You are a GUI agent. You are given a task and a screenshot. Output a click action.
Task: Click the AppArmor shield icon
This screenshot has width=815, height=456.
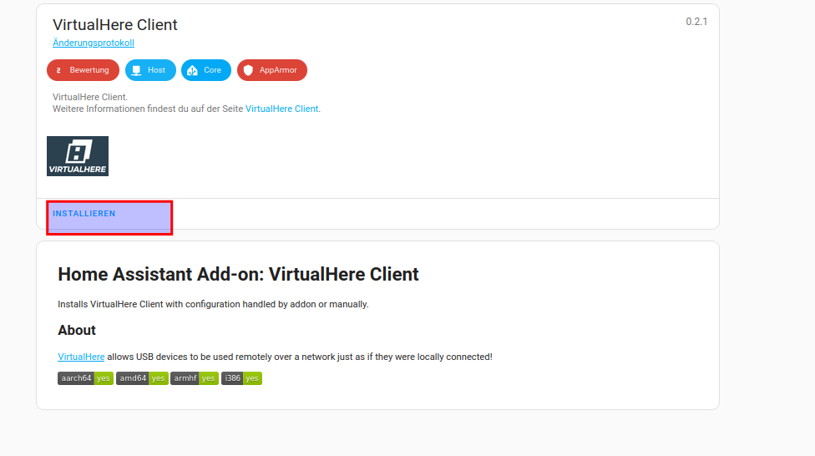point(248,71)
